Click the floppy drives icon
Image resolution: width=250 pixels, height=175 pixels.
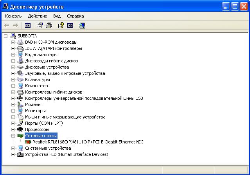tap(20, 61)
